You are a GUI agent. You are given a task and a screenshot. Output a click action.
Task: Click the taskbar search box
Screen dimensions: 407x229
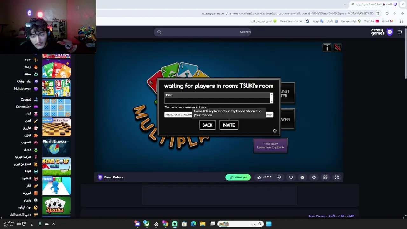tap(240, 224)
